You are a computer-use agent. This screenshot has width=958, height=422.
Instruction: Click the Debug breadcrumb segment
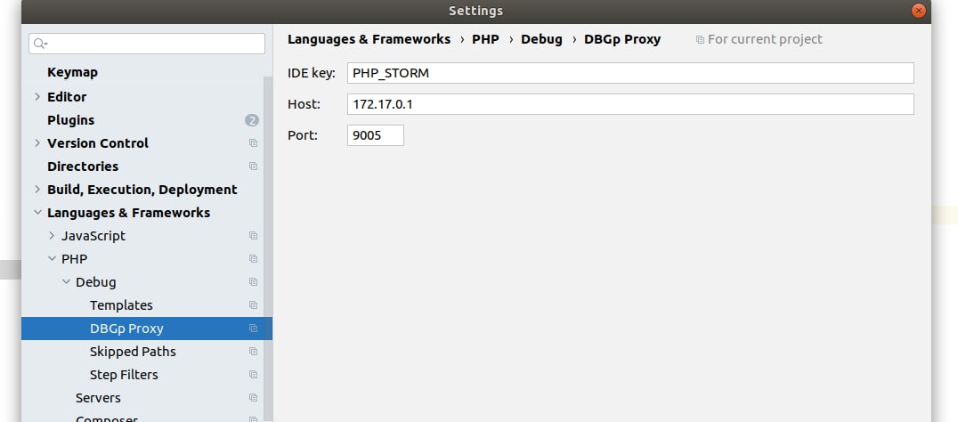[x=541, y=39]
